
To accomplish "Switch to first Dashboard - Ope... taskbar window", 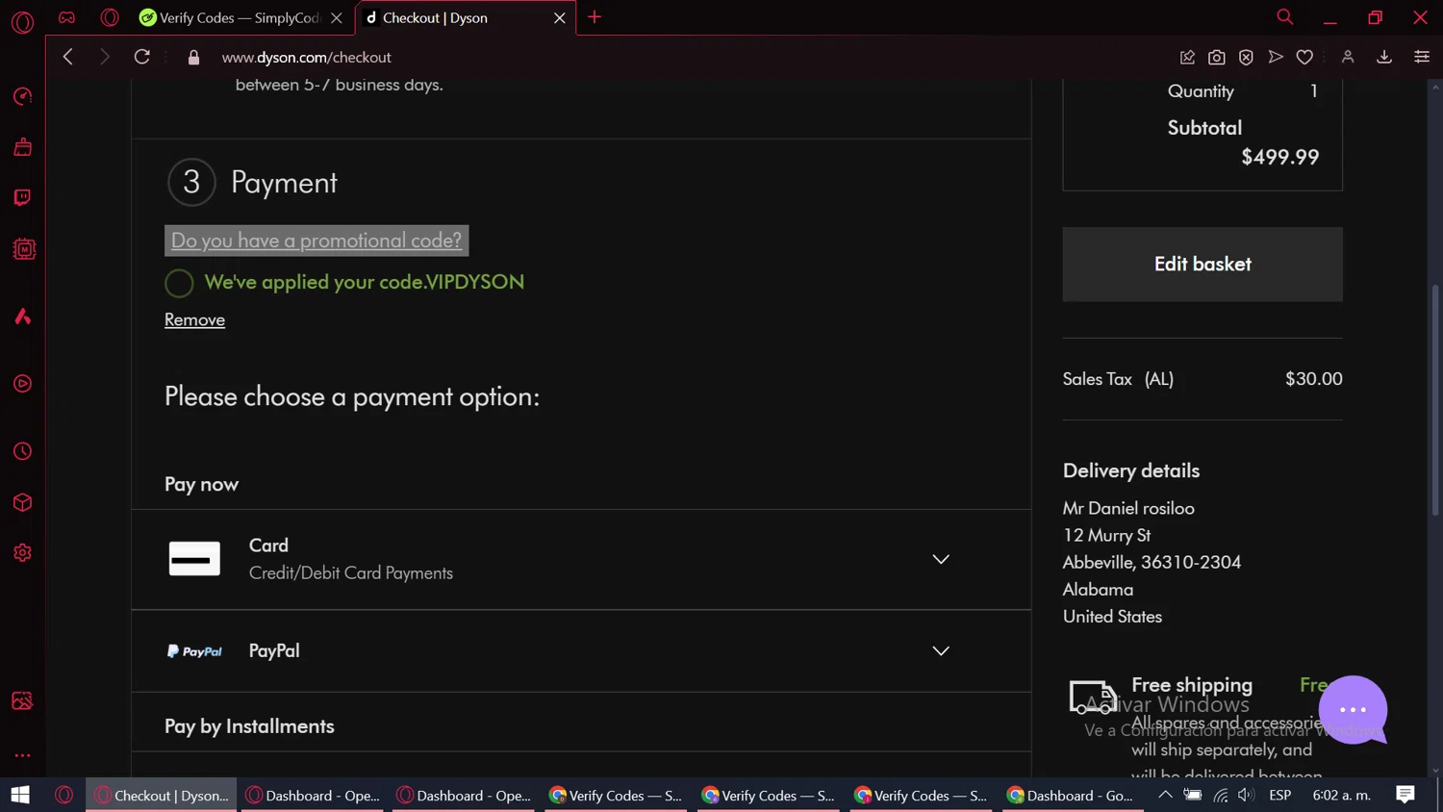I will coord(313,795).
